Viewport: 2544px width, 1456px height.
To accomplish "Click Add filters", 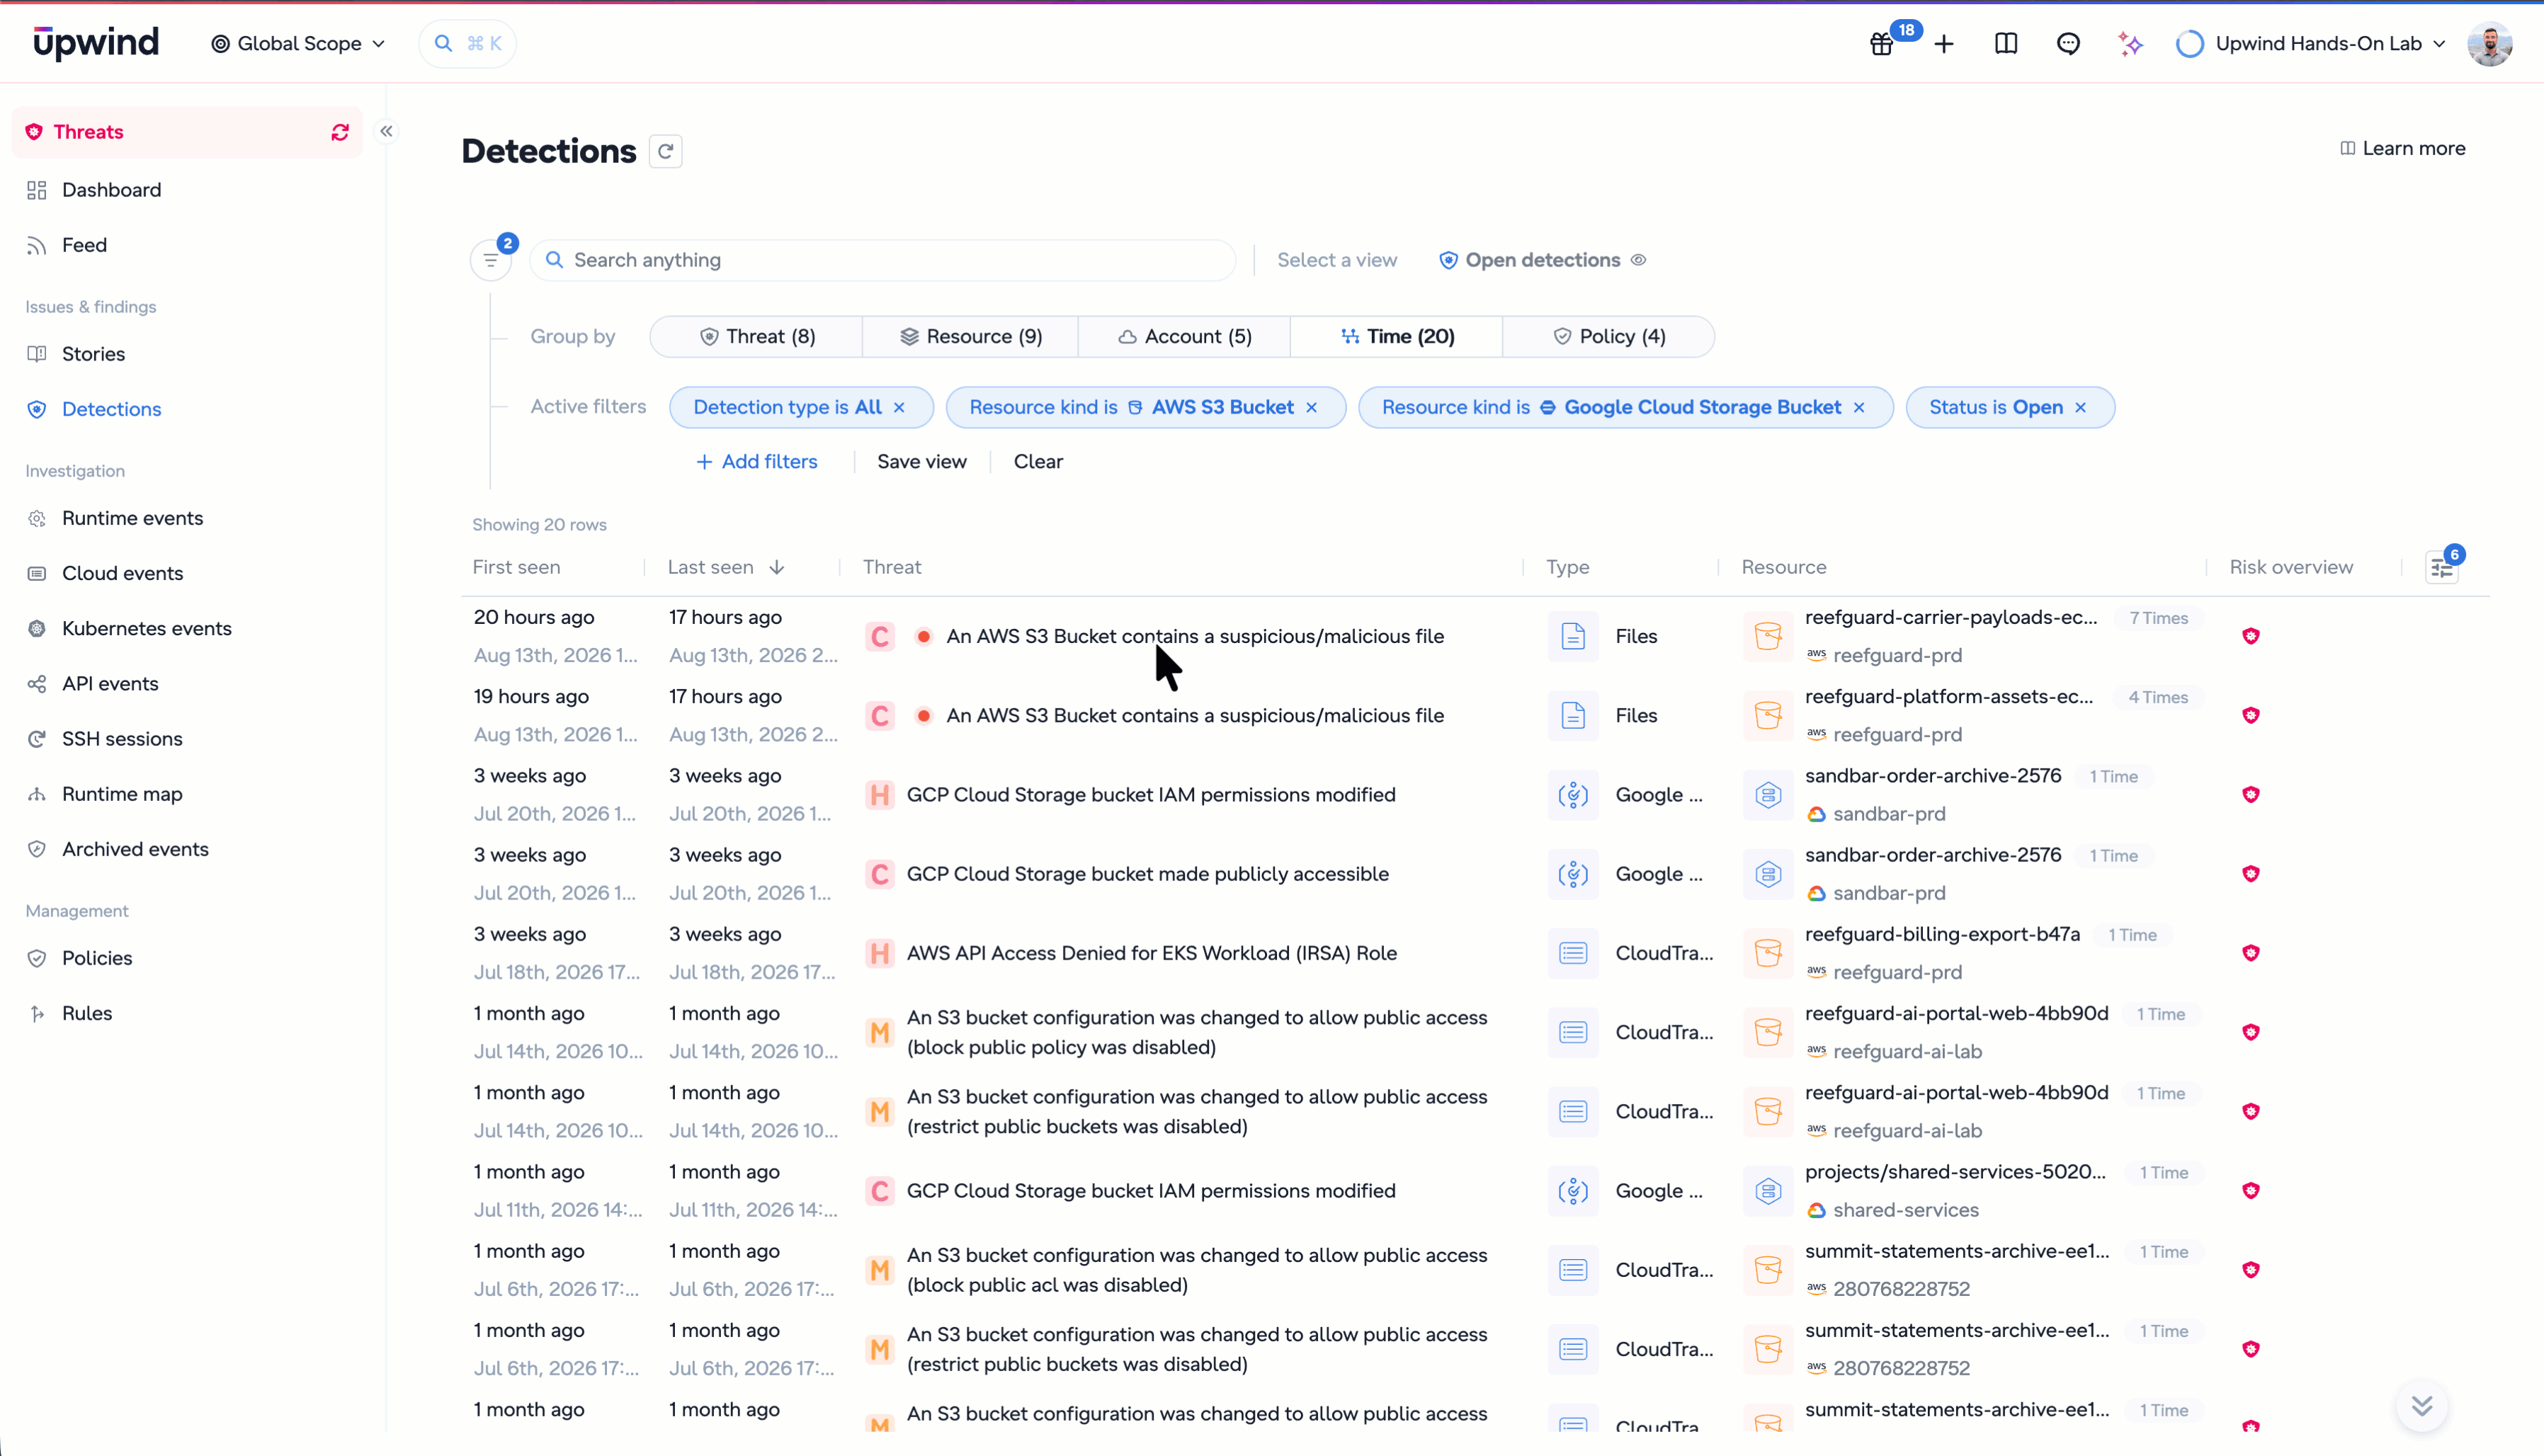I will [x=757, y=462].
